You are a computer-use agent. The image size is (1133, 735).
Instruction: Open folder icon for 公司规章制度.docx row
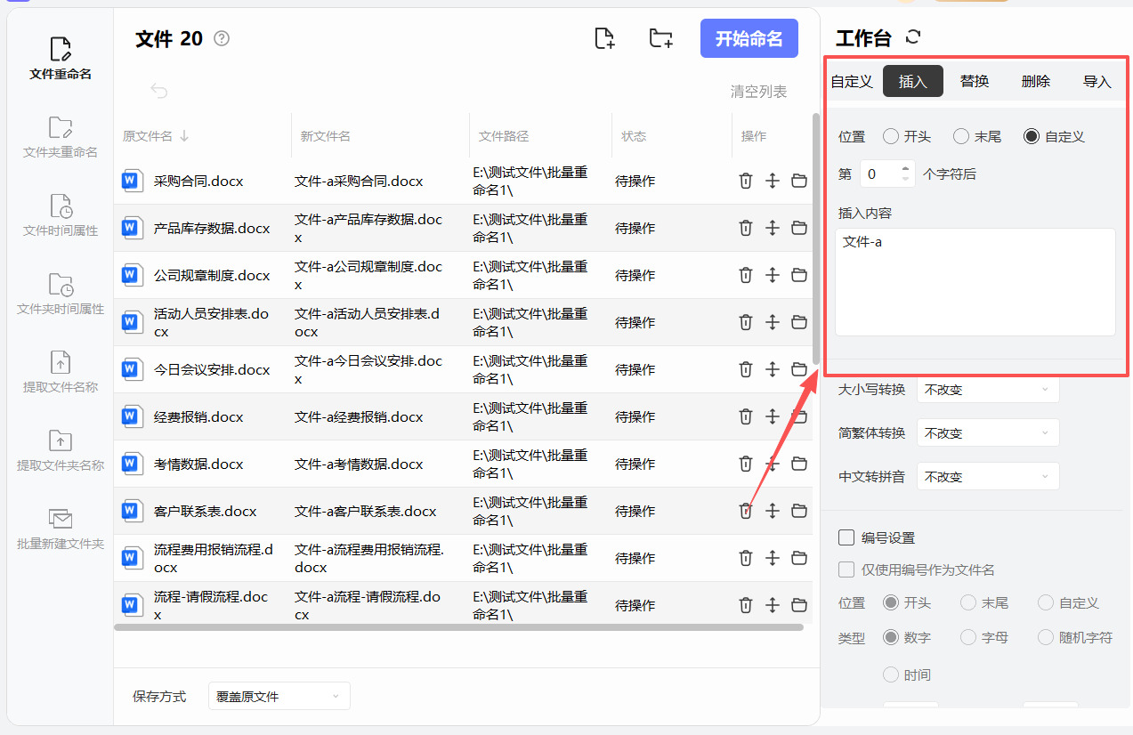(799, 275)
